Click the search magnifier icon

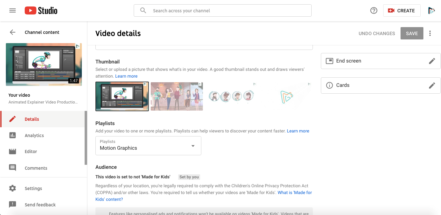pos(143,10)
